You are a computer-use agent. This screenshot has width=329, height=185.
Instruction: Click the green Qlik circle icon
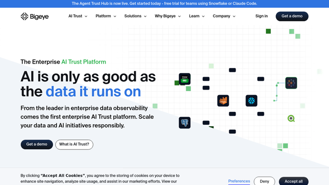[x=291, y=119]
